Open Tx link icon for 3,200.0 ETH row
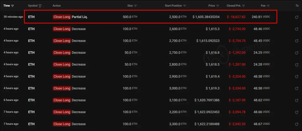 (296, 112)
